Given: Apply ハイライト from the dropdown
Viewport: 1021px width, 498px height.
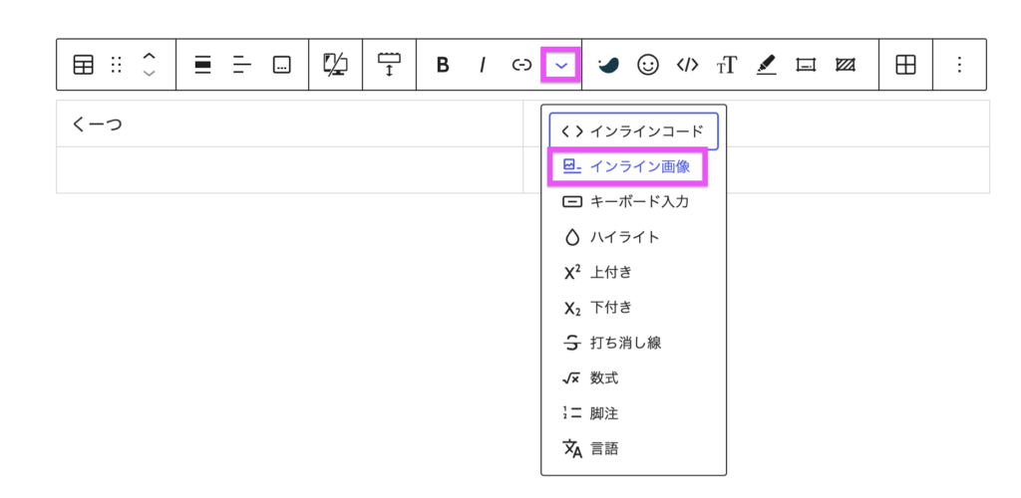Looking at the screenshot, I should click(x=633, y=237).
